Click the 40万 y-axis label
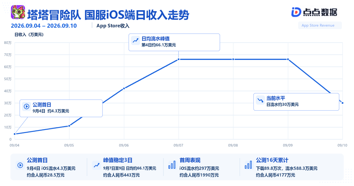Viewport: 354px width, 186px height. (8, 91)
